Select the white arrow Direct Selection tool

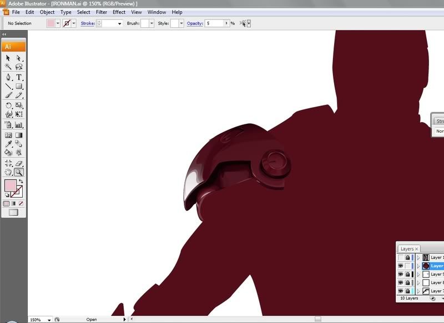[x=19, y=58]
